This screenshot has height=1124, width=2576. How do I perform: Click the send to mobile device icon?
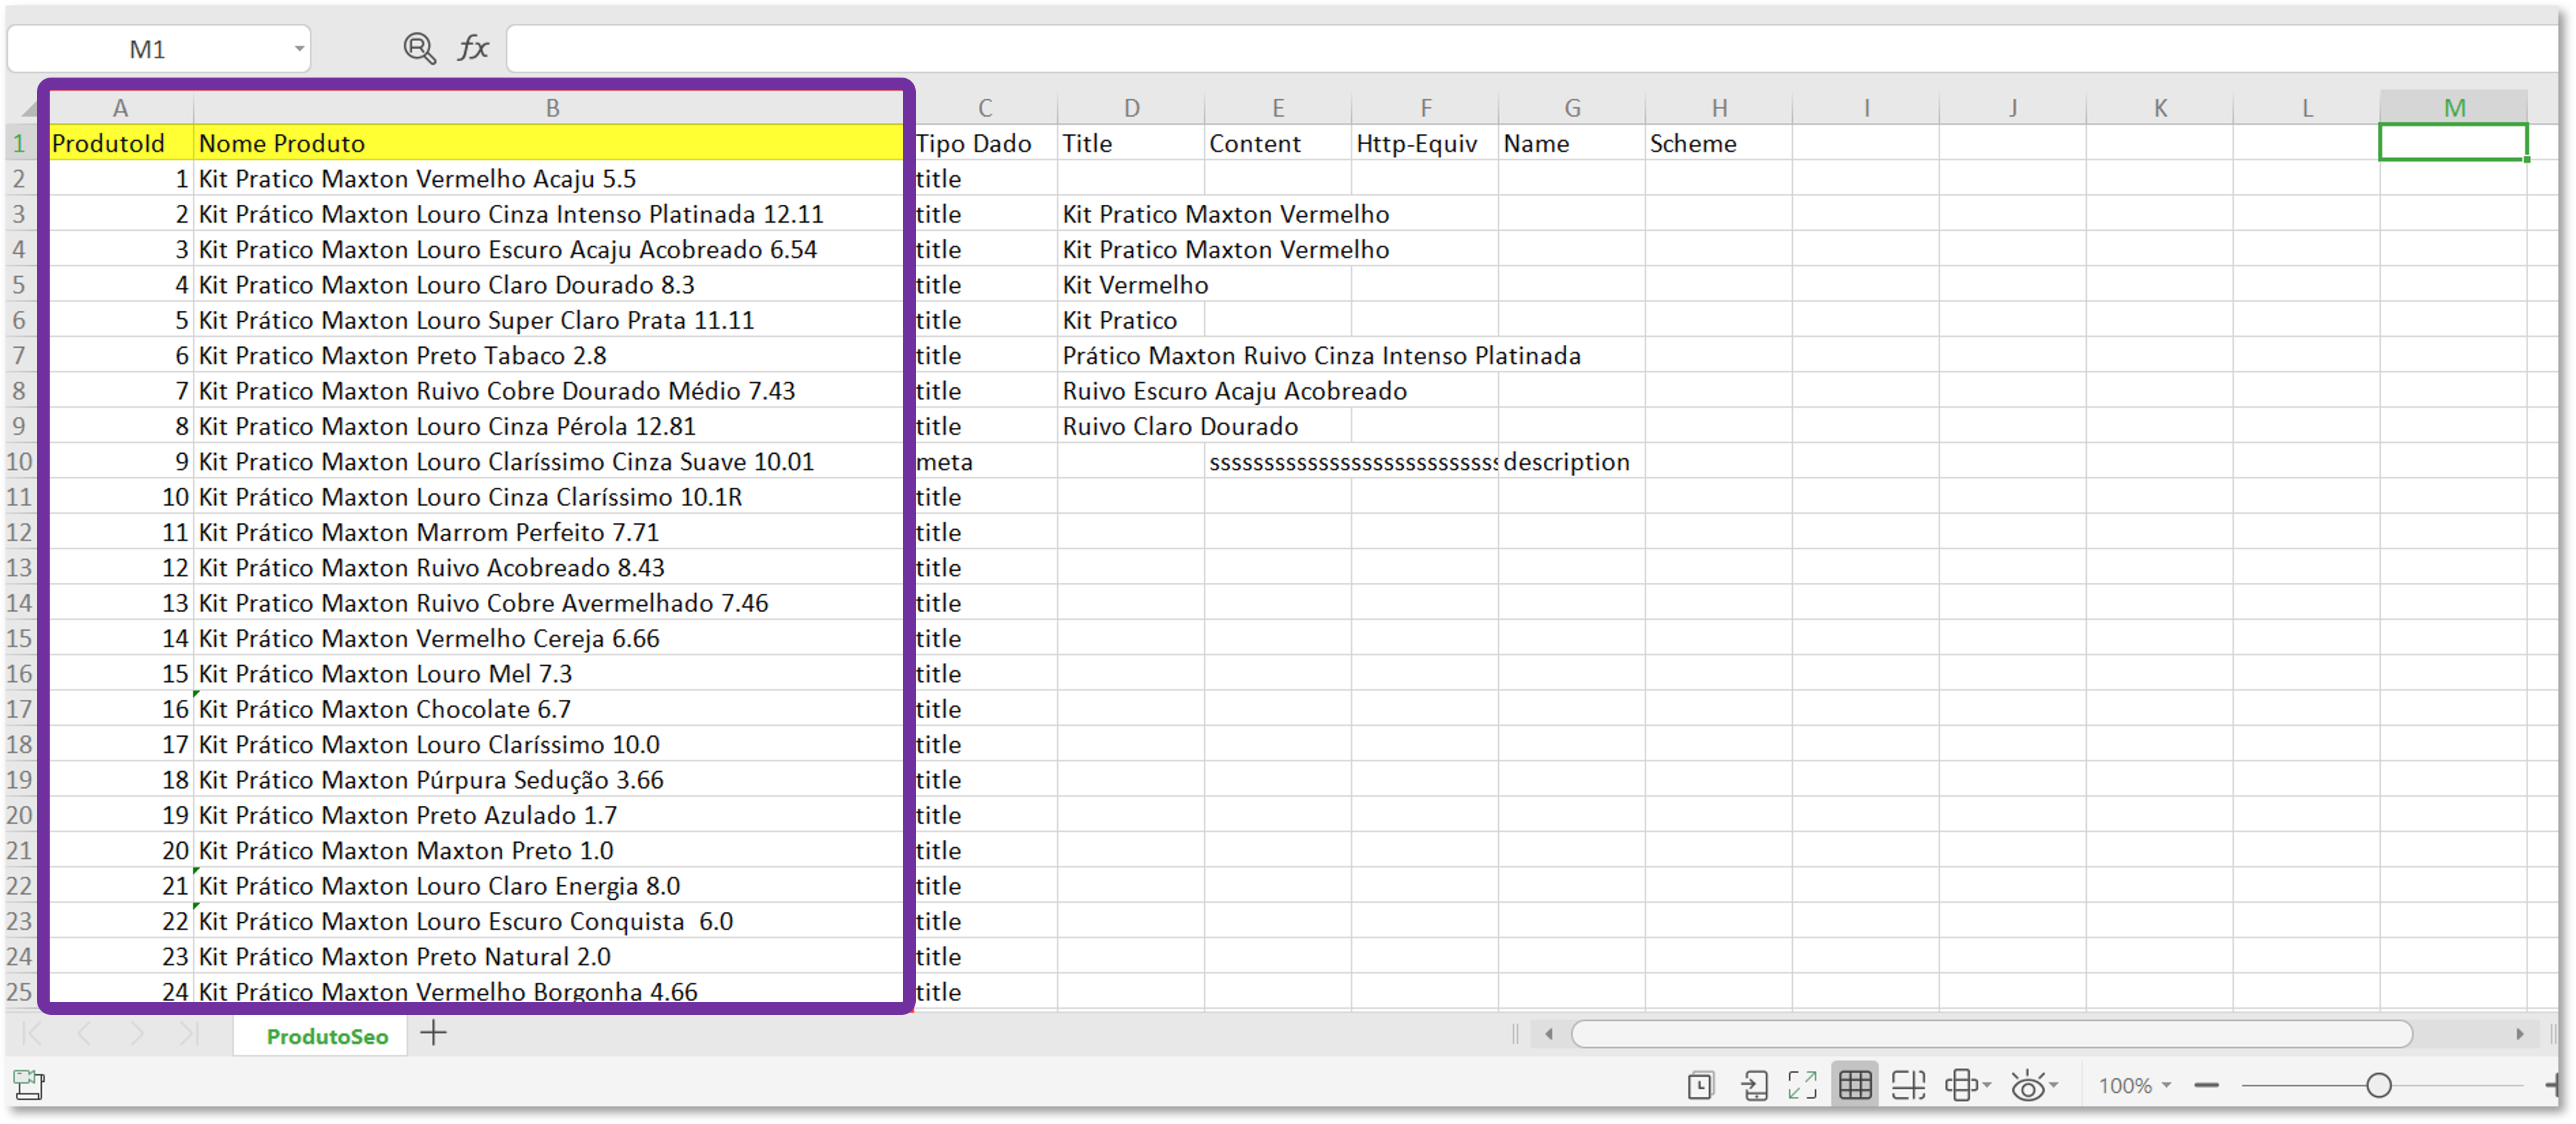point(1754,1085)
